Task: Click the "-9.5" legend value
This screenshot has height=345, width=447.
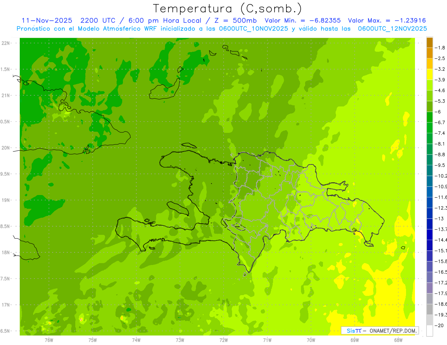Action: pos(440,165)
